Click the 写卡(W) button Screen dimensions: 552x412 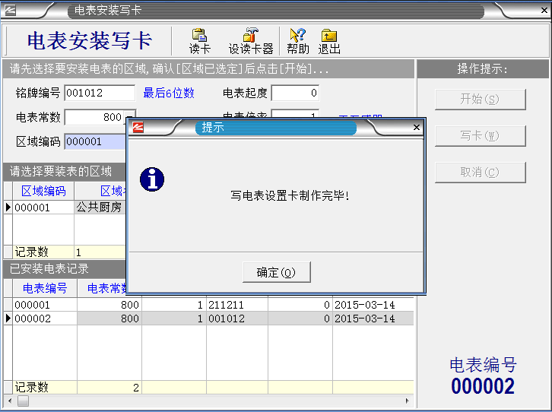480,136
